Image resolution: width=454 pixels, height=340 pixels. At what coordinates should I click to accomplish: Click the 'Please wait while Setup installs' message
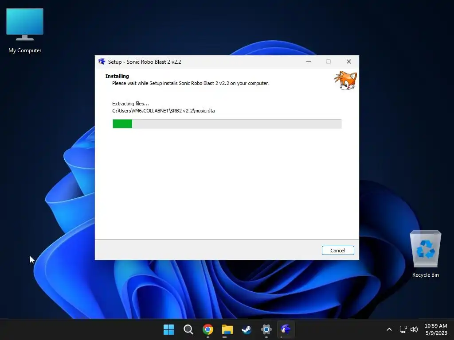(x=191, y=83)
